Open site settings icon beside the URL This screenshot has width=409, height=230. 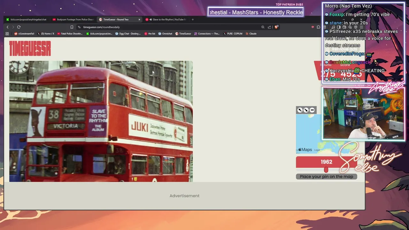tap(79, 27)
